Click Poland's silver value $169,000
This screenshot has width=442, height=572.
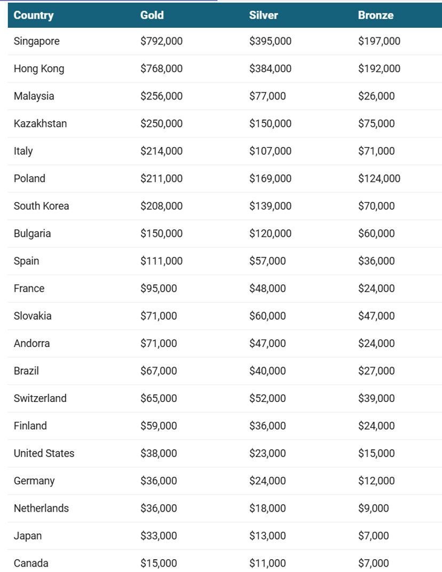point(270,179)
